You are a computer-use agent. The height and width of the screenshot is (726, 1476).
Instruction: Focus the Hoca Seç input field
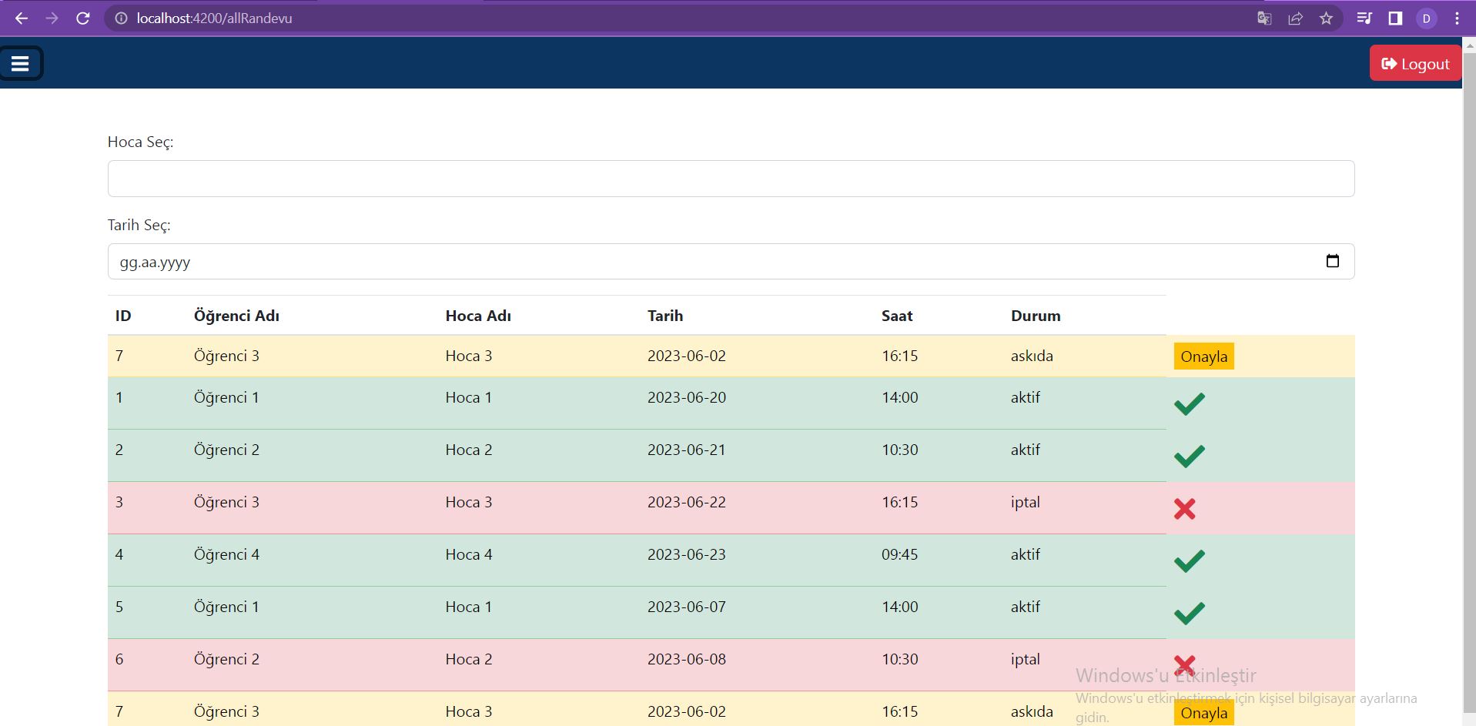(731, 179)
